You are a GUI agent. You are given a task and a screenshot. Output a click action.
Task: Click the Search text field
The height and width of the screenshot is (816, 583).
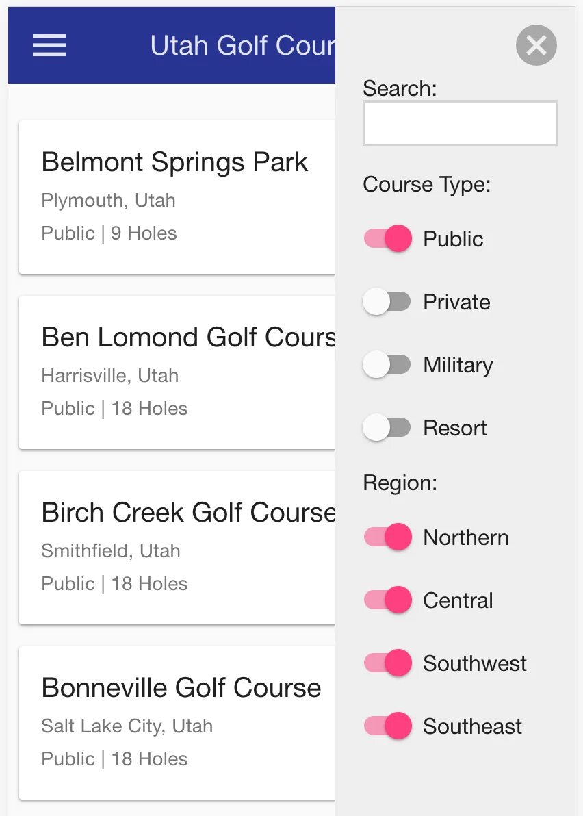point(460,124)
